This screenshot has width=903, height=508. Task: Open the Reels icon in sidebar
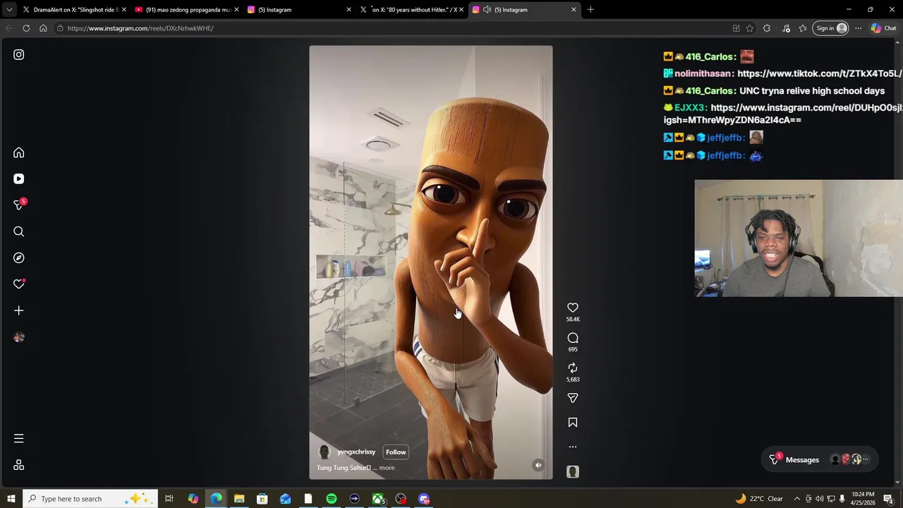(x=19, y=179)
